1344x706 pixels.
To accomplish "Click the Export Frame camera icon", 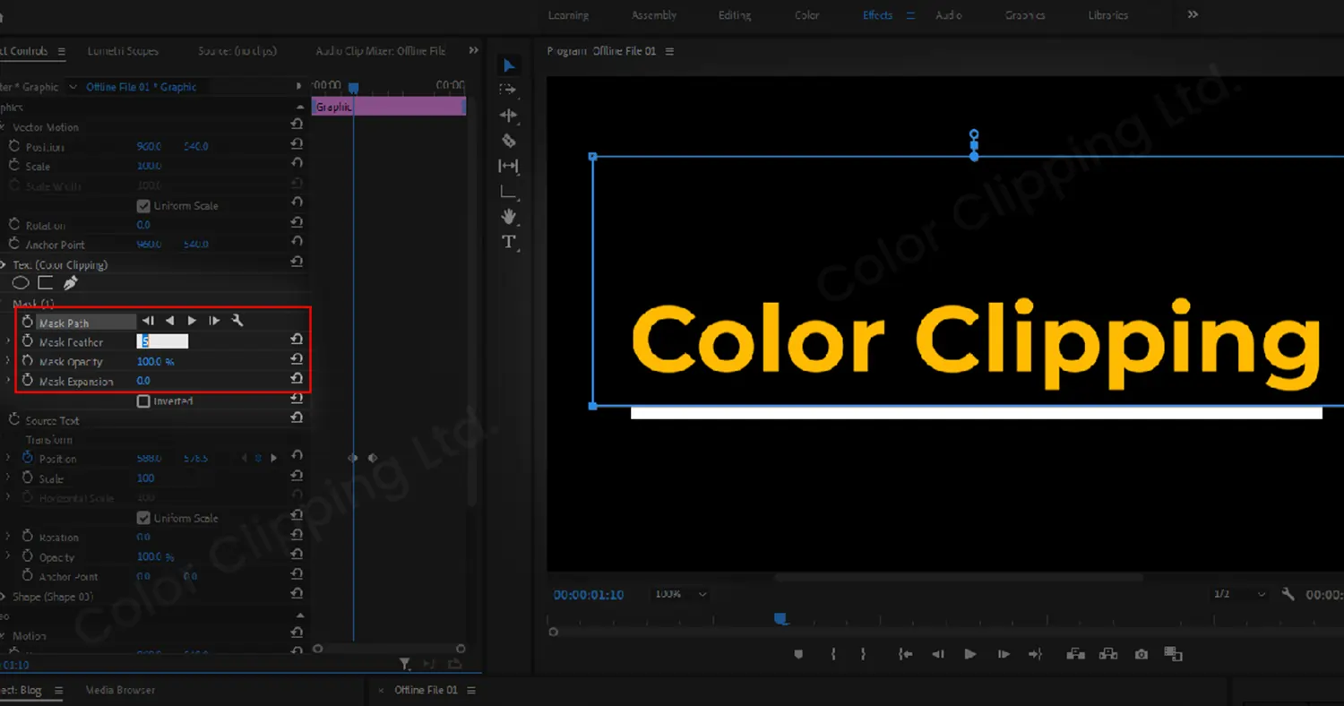I will [x=1141, y=654].
